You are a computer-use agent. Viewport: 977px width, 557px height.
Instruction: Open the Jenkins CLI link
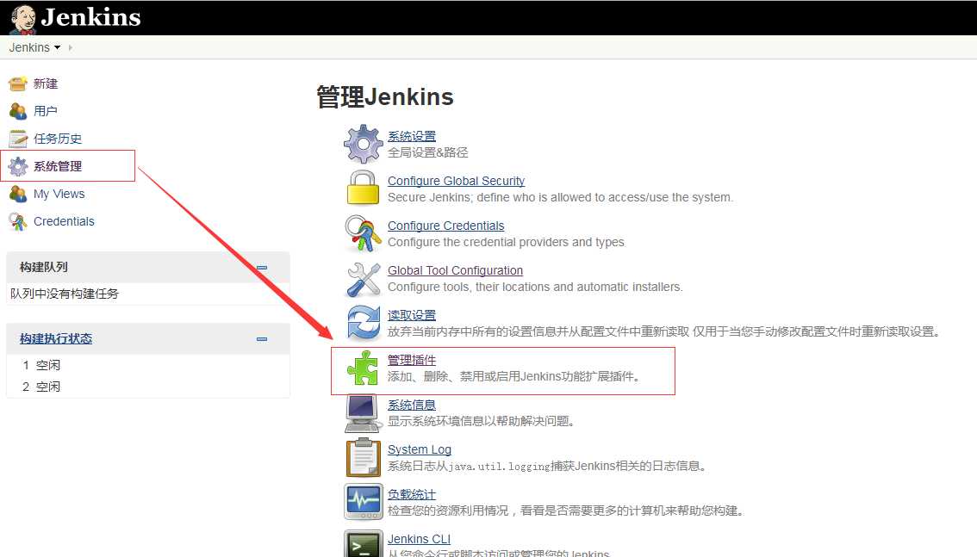click(x=419, y=539)
